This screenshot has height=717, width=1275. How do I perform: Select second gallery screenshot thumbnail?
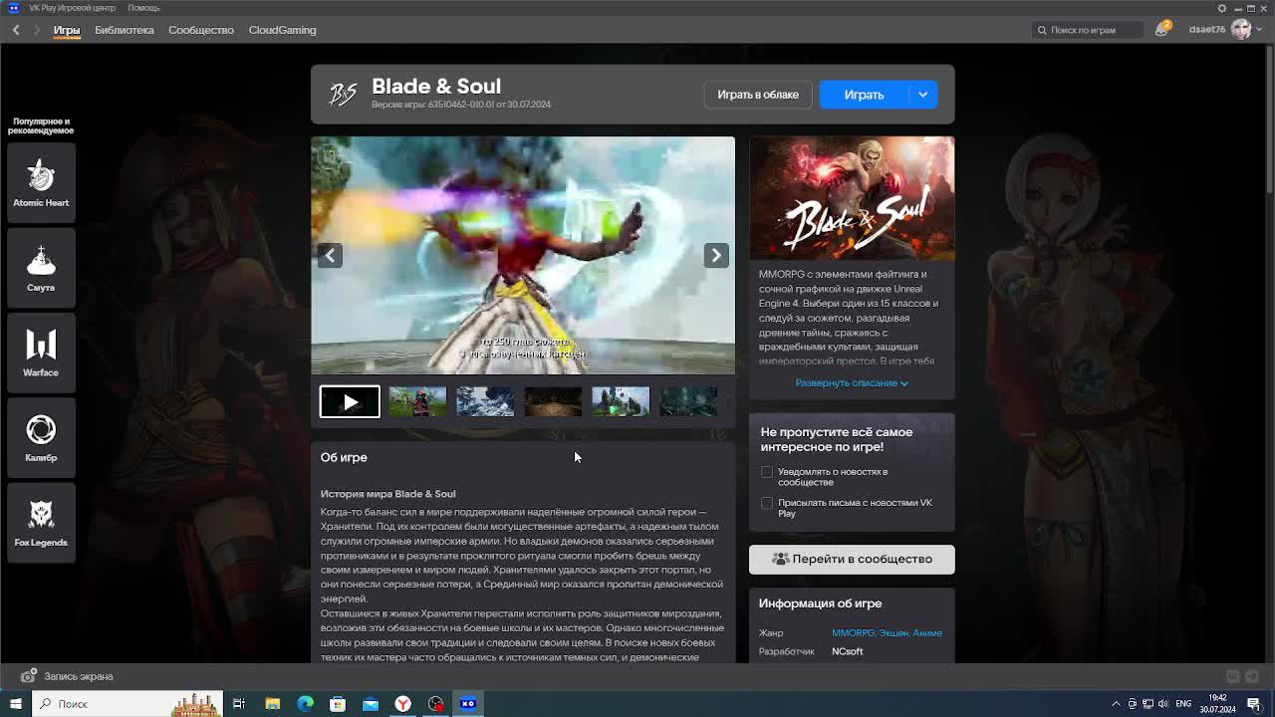417,401
